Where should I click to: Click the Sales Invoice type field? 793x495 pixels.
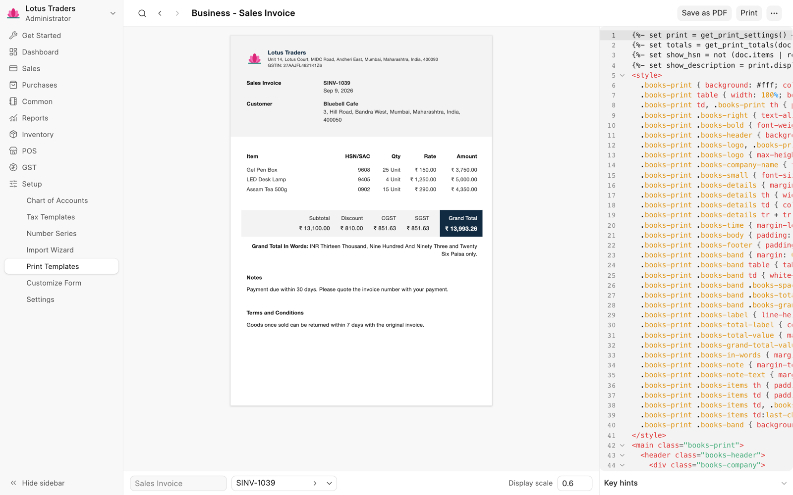tap(178, 484)
